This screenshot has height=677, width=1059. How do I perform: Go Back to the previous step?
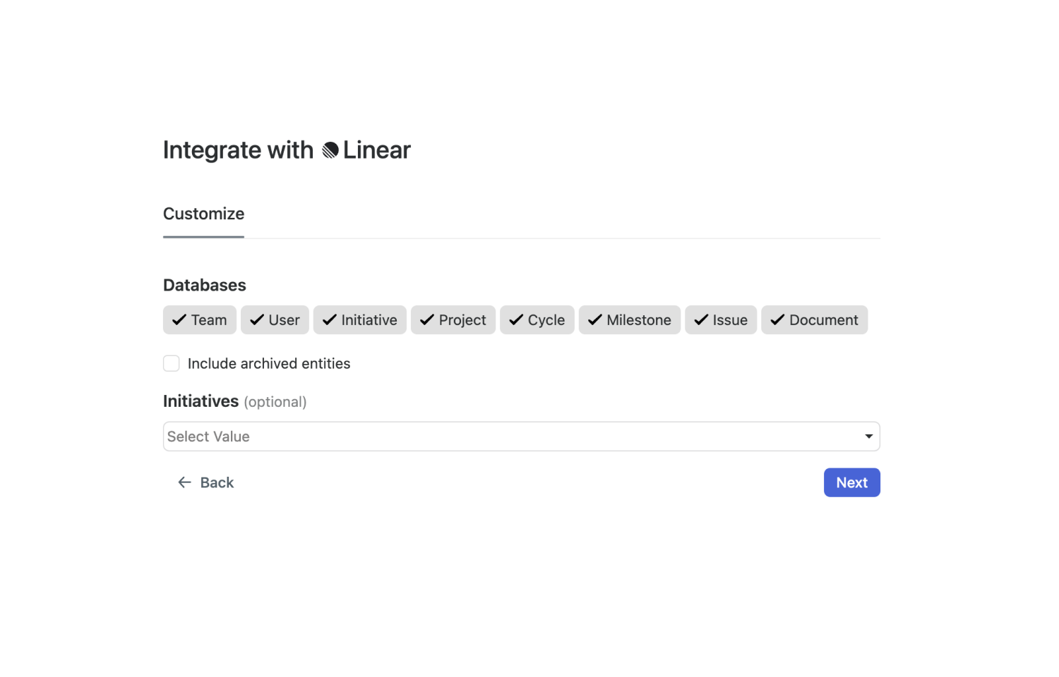(205, 482)
